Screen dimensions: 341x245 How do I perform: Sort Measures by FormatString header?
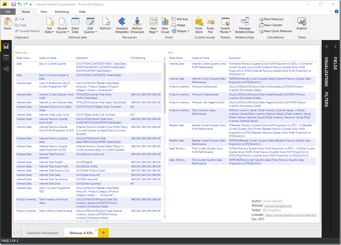click(x=138, y=58)
